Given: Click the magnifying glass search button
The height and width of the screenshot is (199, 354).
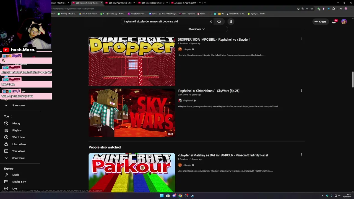Looking at the screenshot, I should click(219, 22).
